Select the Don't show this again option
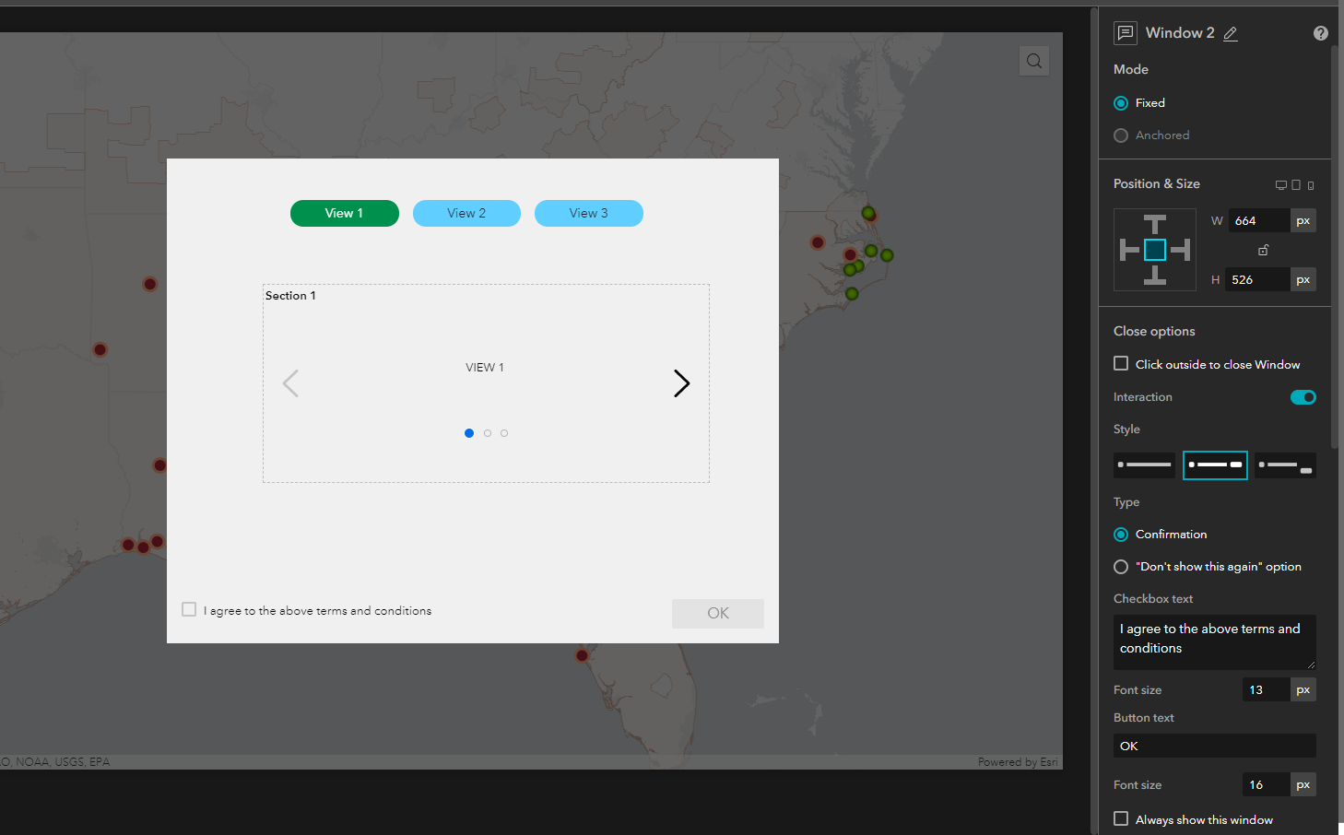This screenshot has width=1344, height=835. 1120,566
